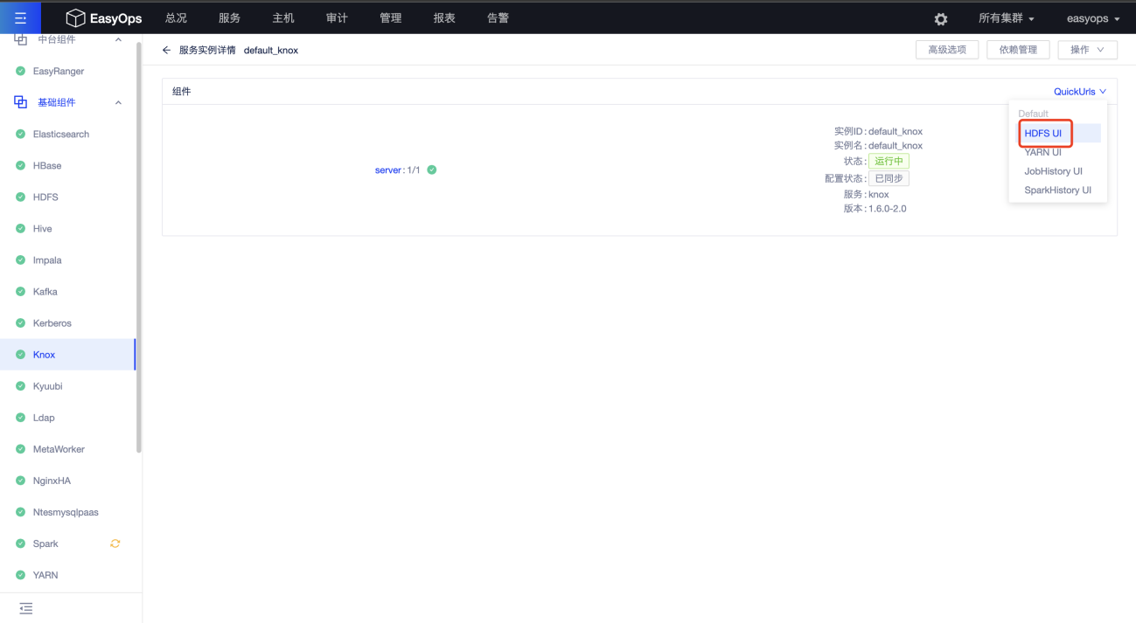Click green status icon beside Elasticsearch
The image size is (1136, 623).
coord(20,134)
